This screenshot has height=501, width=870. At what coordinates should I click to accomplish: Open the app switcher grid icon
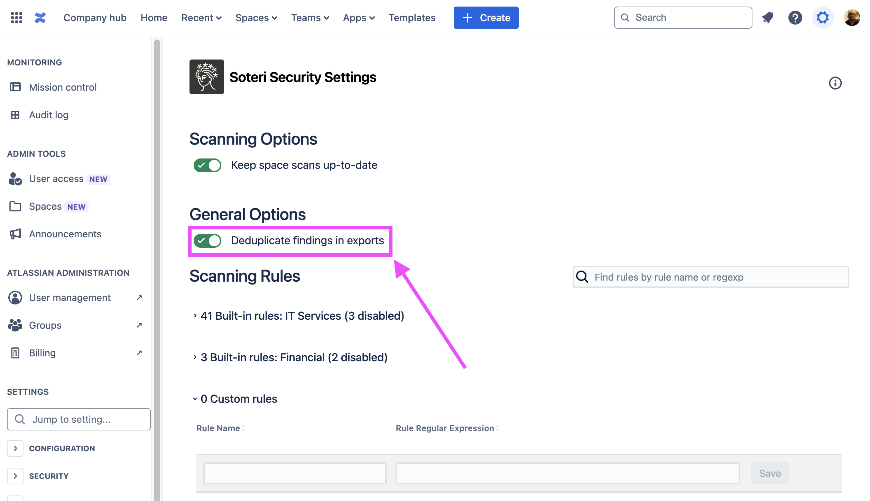tap(17, 18)
